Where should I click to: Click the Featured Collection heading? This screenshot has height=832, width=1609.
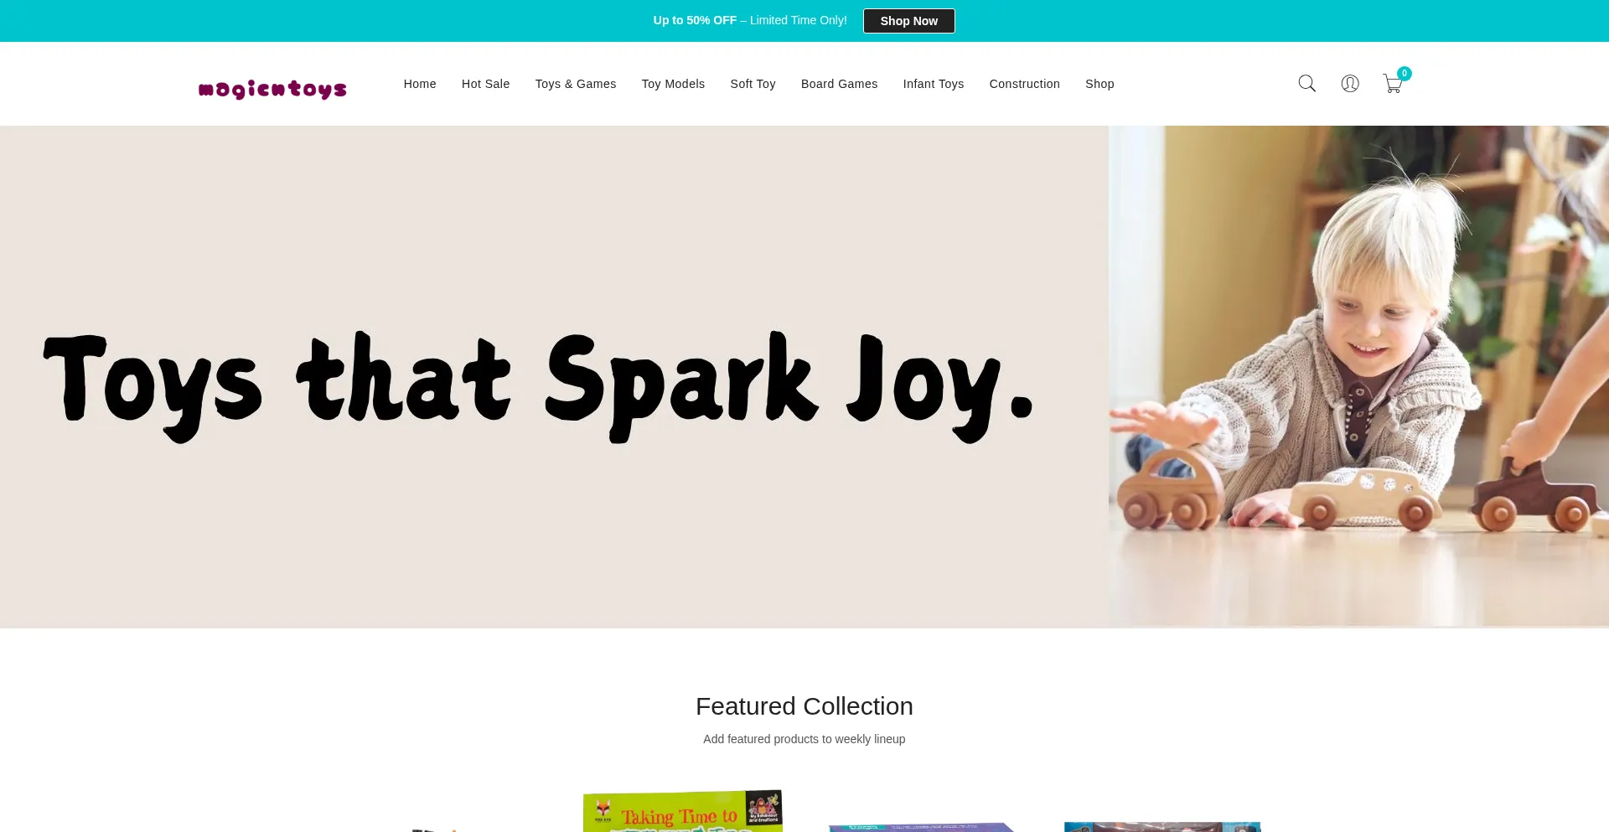coord(804,706)
